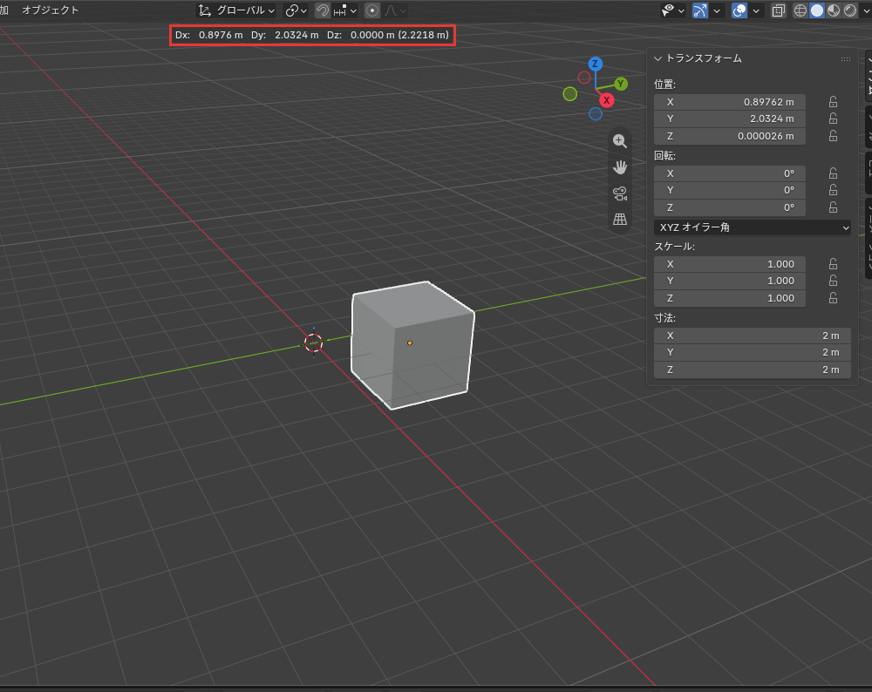Click the red X axis gizmo ball
The width and height of the screenshot is (872, 692).
(x=606, y=100)
